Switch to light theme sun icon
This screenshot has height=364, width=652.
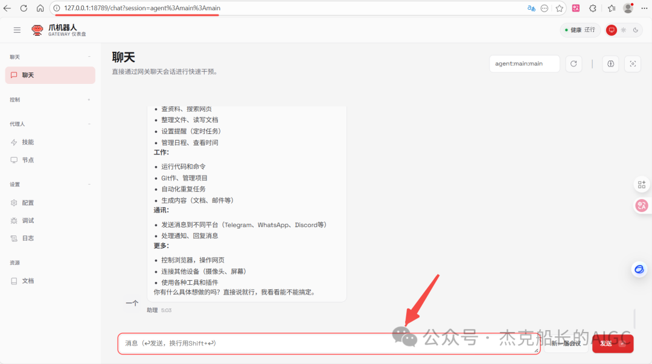(x=623, y=30)
